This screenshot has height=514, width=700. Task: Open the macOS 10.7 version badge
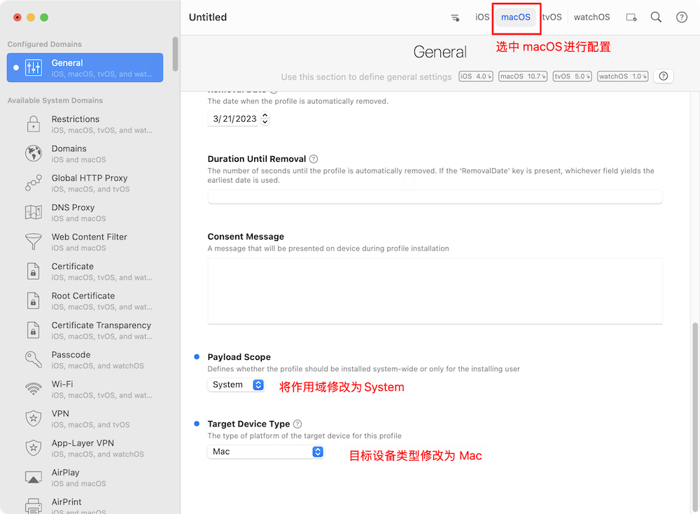tap(523, 76)
